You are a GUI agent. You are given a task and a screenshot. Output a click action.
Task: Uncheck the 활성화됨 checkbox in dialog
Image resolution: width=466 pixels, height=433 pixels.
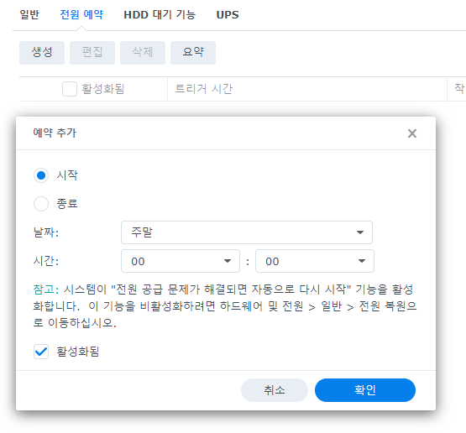click(41, 352)
